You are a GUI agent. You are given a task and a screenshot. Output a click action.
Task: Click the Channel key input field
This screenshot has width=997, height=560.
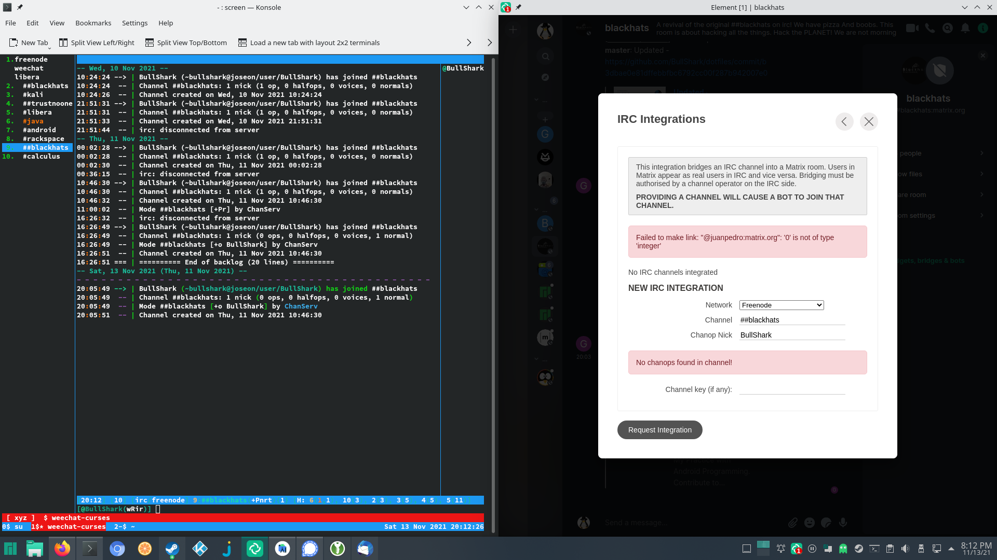pos(792,389)
